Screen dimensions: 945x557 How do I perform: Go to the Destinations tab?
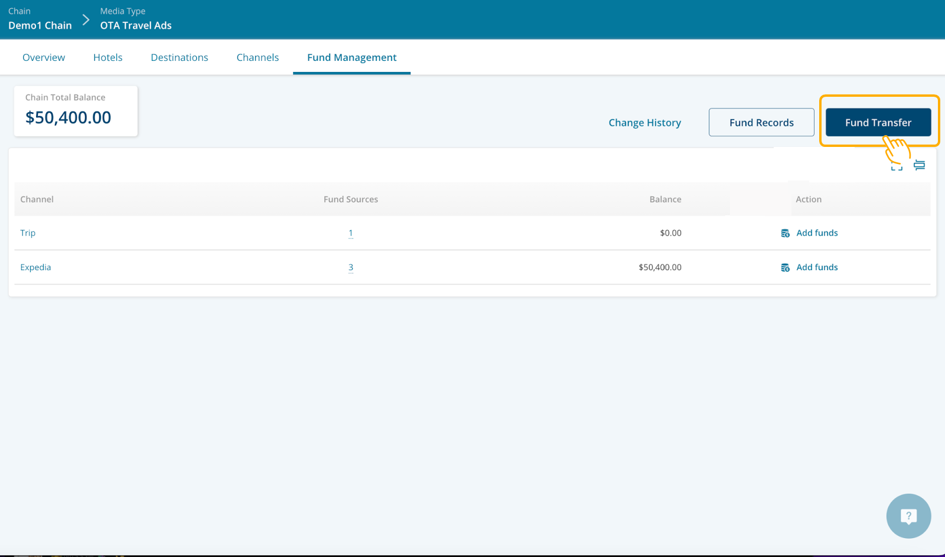pyautogui.click(x=180, y=57)
